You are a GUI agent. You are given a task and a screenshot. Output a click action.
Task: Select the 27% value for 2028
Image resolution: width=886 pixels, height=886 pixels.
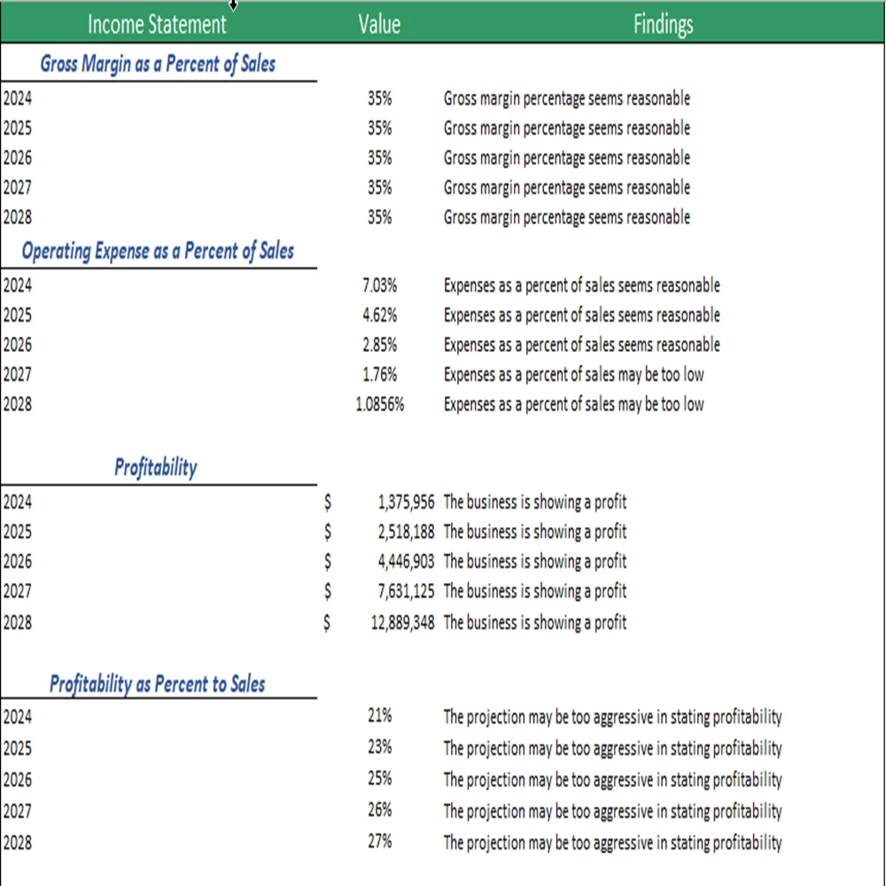[379, 843]
